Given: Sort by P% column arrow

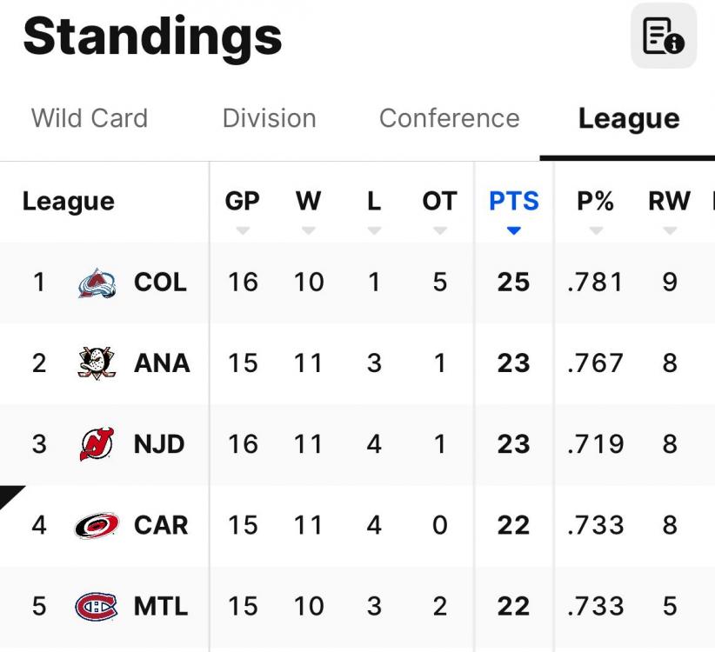Looking at the screenshot, I should 595,231.
